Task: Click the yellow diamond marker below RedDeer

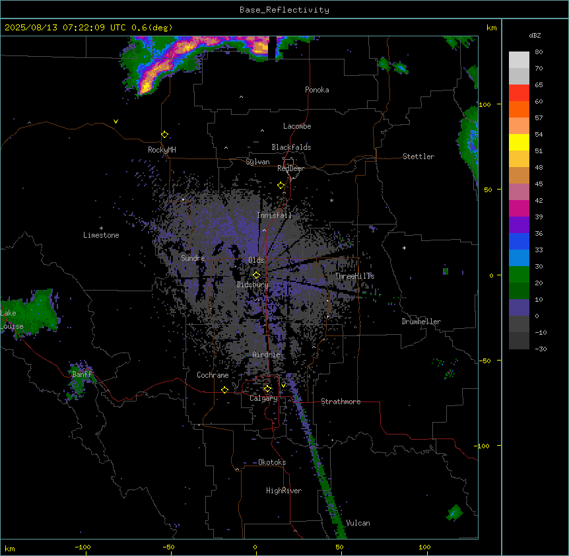Action: click(x=281, y=186)
